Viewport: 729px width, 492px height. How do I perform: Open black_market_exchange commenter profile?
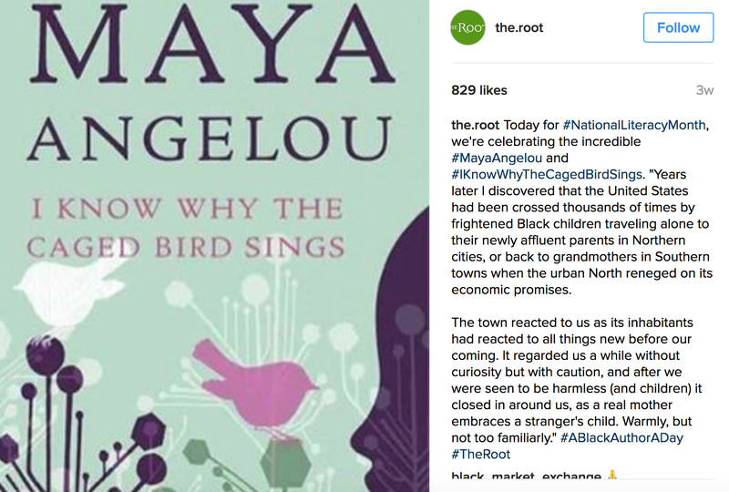(526, 476)
